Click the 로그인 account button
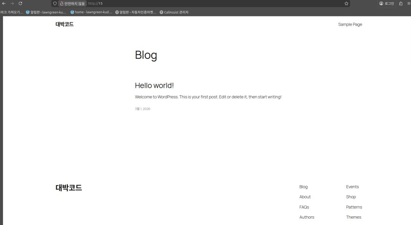 (x=387, y=4)
